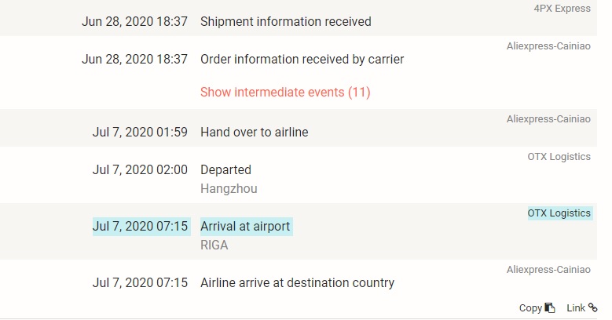
Task: Select the highlighted Jul 7, 2020 07:15 timestamp
Action: [x=141, y=227]
